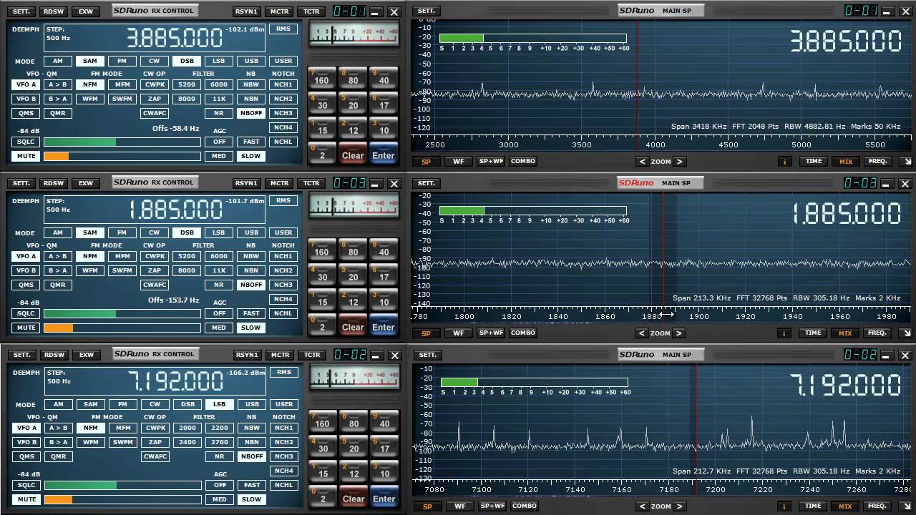
Task: Open the SETT. menu on the top RX Control
Action: 21,11
